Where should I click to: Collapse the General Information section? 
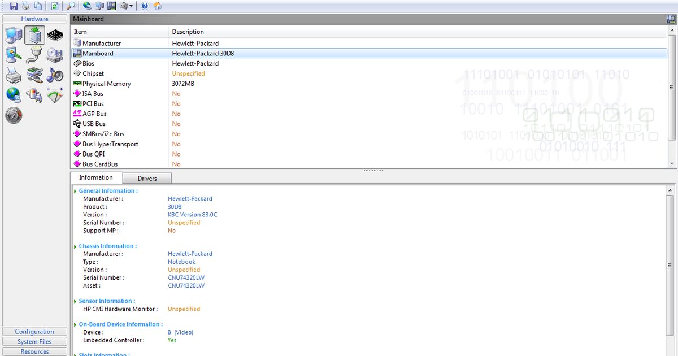pos(75,190)
